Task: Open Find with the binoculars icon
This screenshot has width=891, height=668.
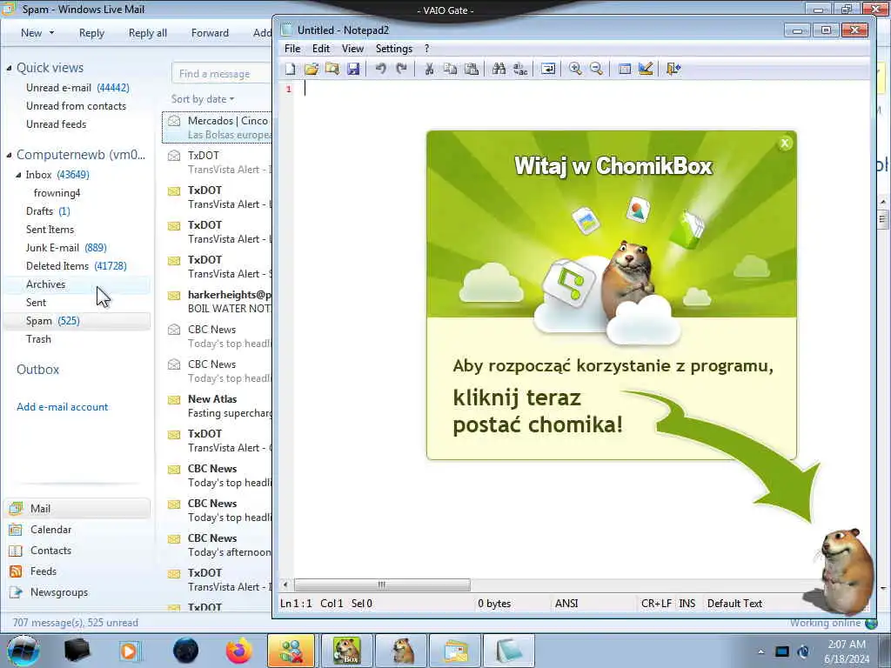Action: pyautogui.click(x=499, y=69)
